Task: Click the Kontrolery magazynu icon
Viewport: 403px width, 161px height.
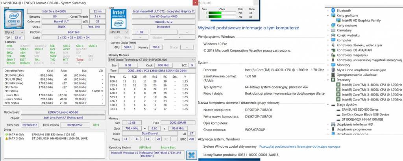Action: click(x=333, y=55)
